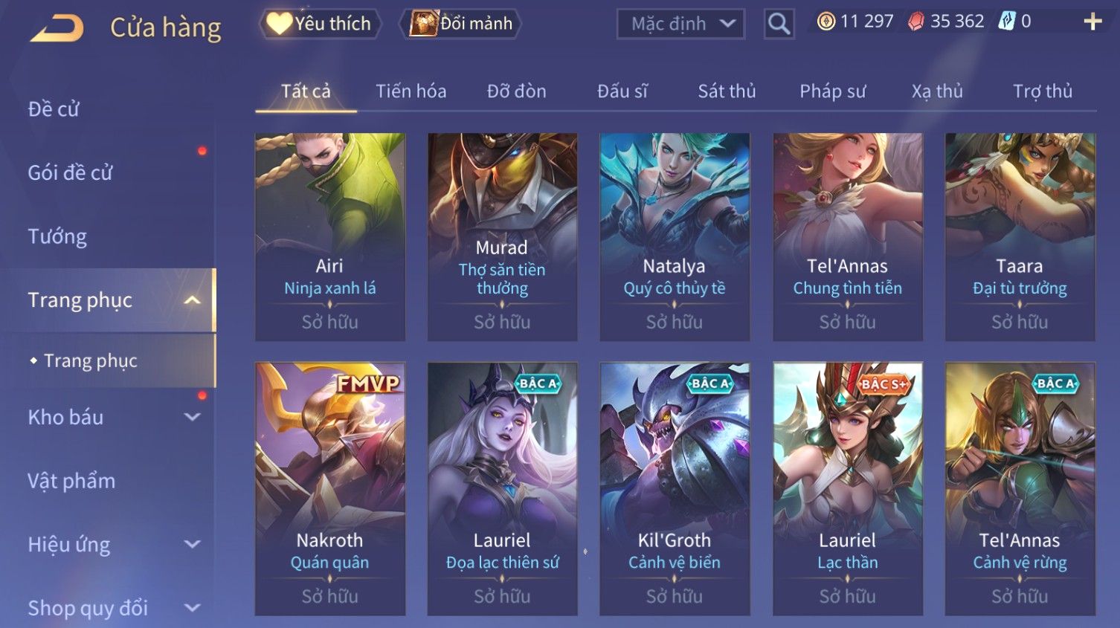
Task: Select Nakroth Quán quân FMVP skin
Action: tap(329, 488)
